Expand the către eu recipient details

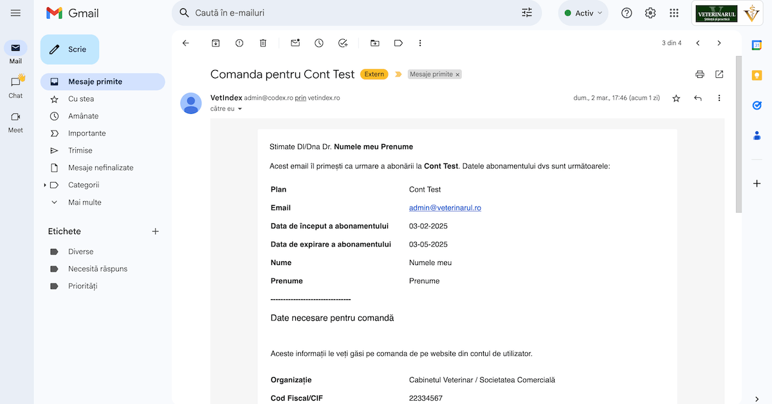pos(240,109)
